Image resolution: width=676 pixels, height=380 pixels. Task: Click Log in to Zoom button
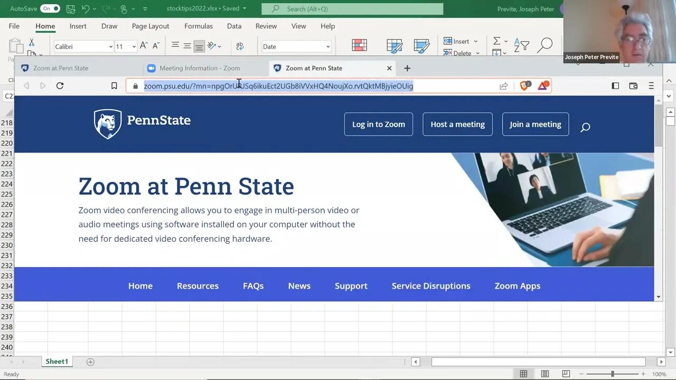tap(379, 124)
